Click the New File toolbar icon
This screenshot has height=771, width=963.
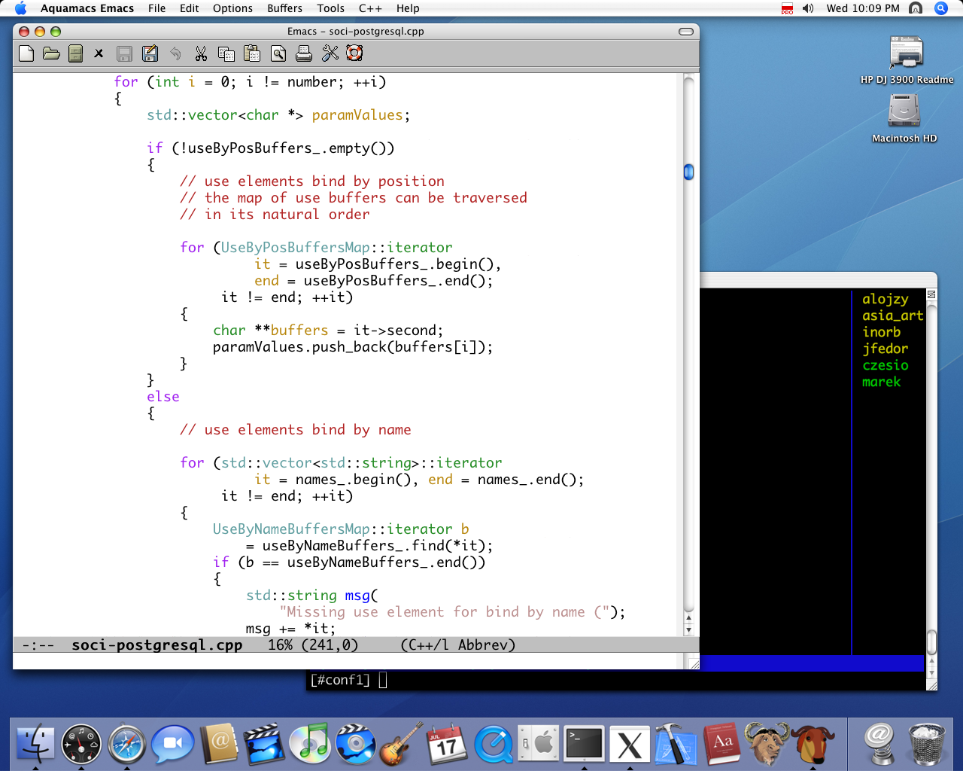coord(26,53)
